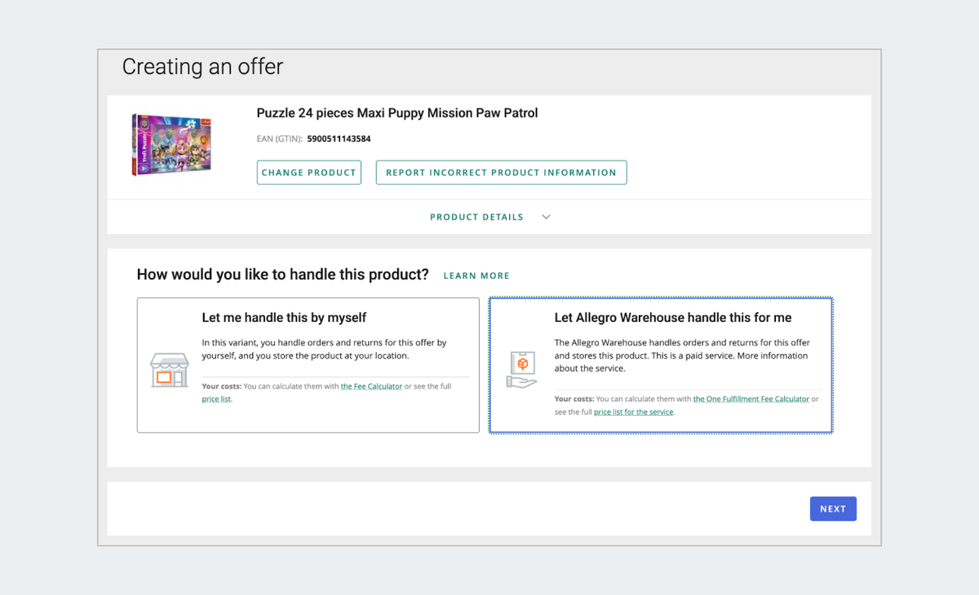
Task: Click the EAN number 5900511143584
Action: coord(339,139)
